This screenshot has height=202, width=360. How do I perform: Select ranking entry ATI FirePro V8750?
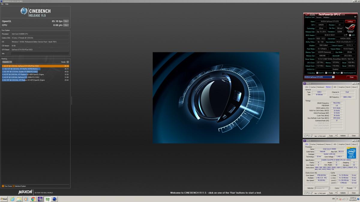(35, 69)
